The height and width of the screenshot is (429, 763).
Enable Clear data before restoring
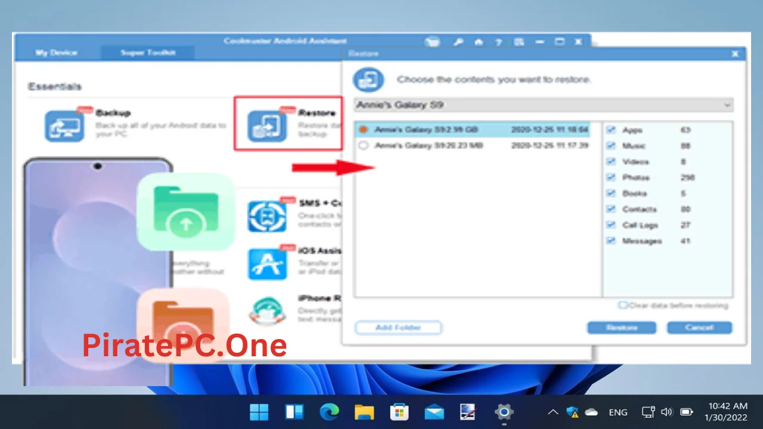click(x=623, y=305)
